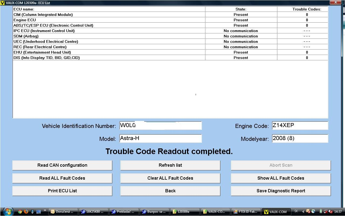345x216 pixels.
Task: Select the EHU Entertainment Head Unit row
Action: point(108,52)
